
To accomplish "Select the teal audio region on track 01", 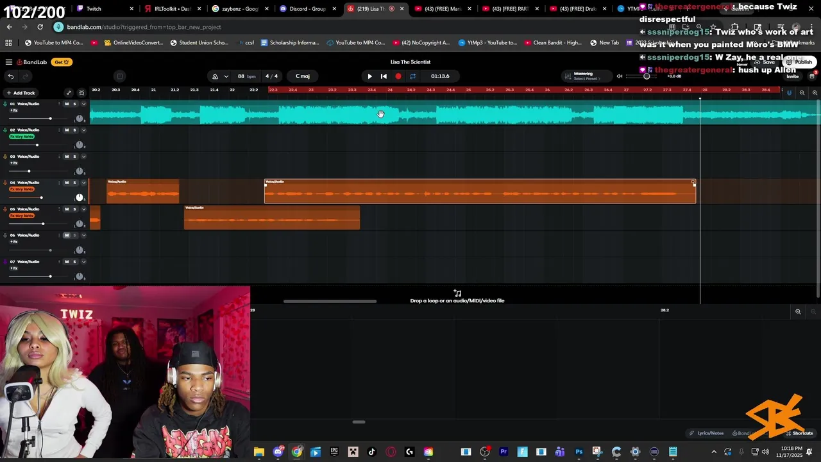I will click(x=455, y=114).
